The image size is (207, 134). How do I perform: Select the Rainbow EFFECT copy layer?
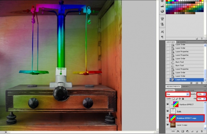click(x=187, y=118)
